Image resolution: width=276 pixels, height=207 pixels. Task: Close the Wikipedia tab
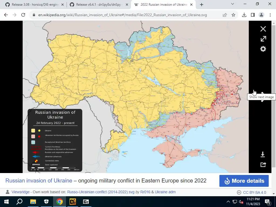tap(192, 5)
